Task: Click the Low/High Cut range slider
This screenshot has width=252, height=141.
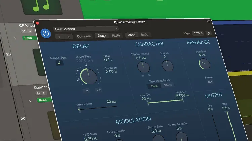Action: pyautogui.click(x=165, y=101)
